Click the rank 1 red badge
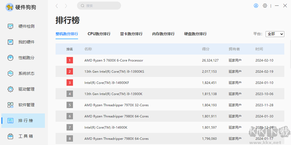 click(70, 60)
